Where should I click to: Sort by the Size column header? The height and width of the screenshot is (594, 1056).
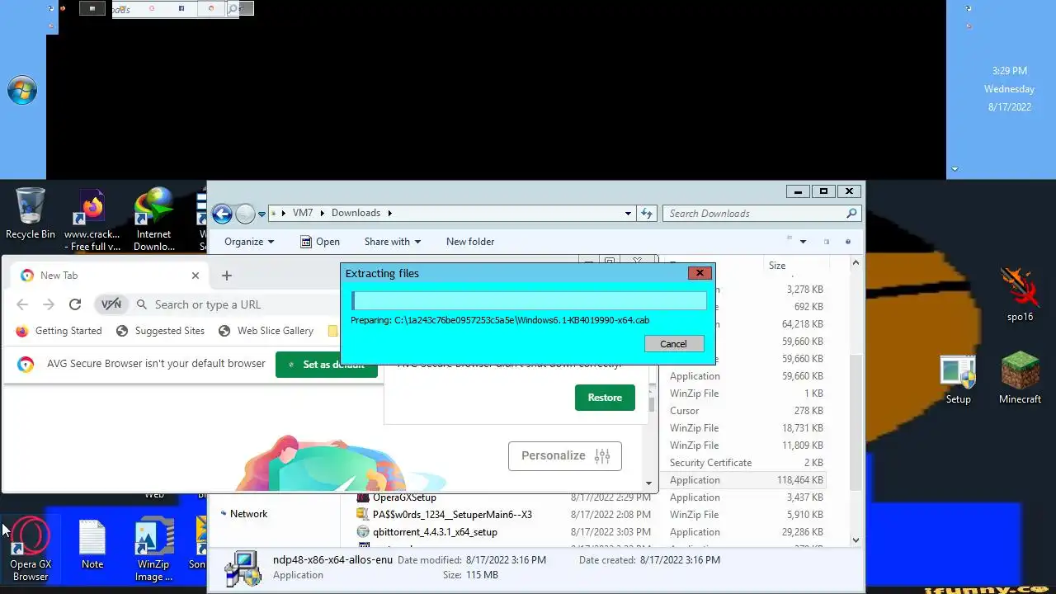tap(777, 265)
